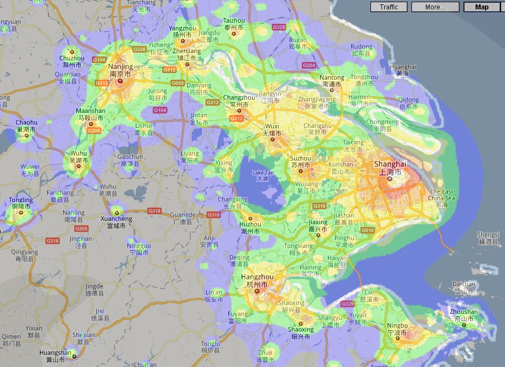
Task: Click the Xuancheng city marker dot
Action: [116, 211]
